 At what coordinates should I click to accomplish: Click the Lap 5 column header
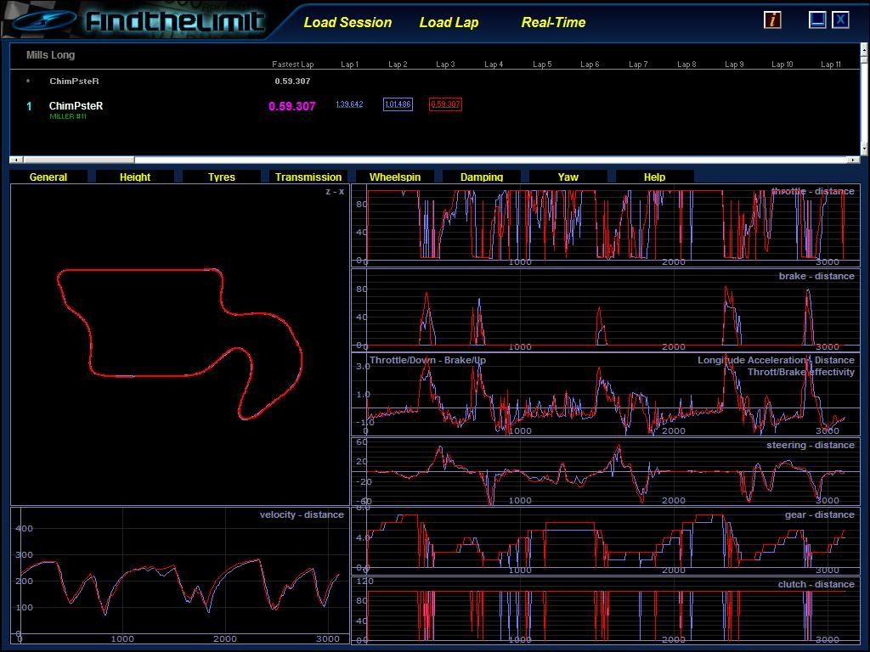pos(542,65)
